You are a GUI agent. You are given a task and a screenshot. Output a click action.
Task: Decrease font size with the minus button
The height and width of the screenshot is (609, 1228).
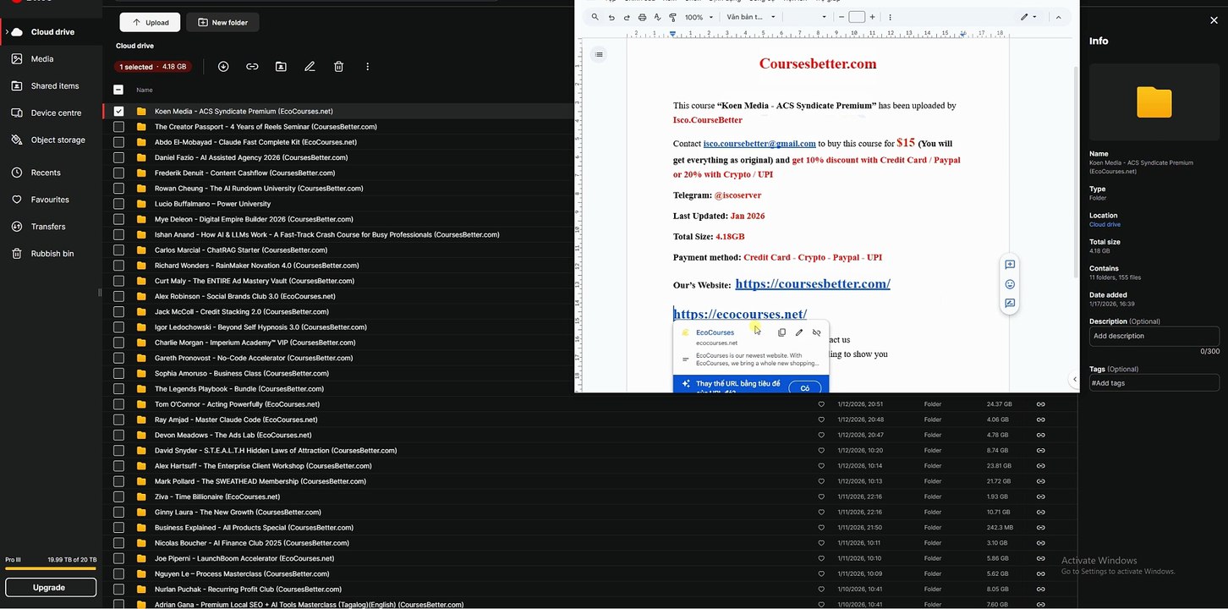point(841,17)
